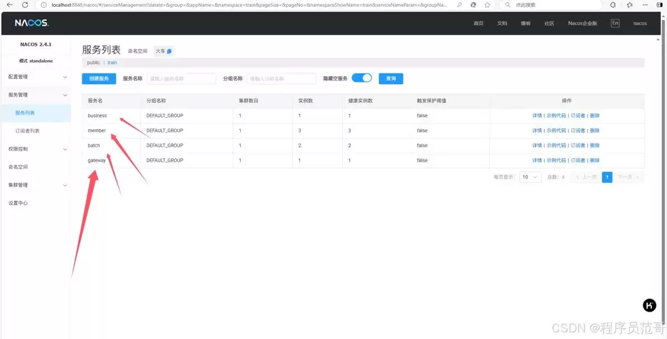This screenshot has width=667, height=339.
Task: Open browser extensions puzzle icon
Action: pos(613,4)
